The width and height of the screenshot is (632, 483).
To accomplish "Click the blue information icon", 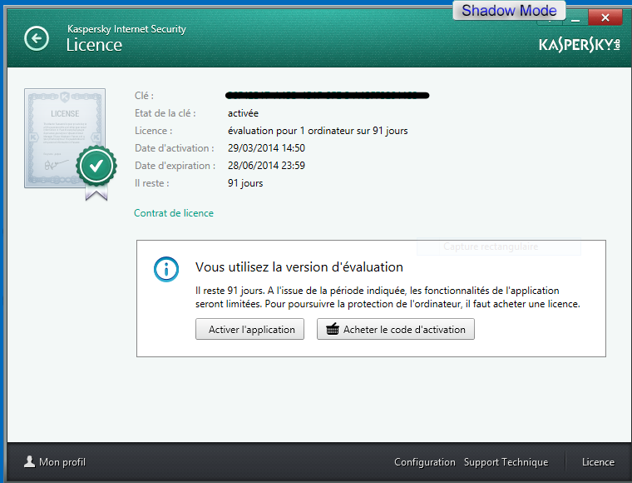I will click(x=166, y=269).
